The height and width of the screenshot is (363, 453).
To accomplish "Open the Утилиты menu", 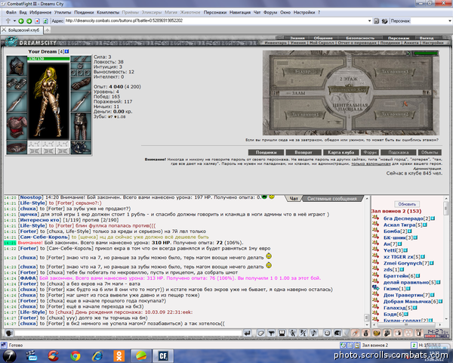I will pos(63,12).
